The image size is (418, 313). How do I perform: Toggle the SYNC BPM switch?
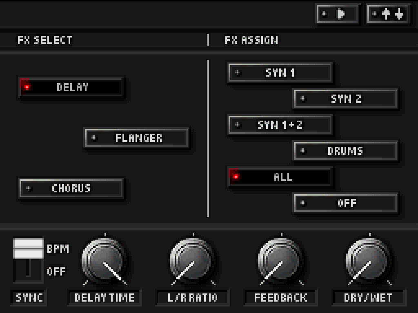(28, 260)
